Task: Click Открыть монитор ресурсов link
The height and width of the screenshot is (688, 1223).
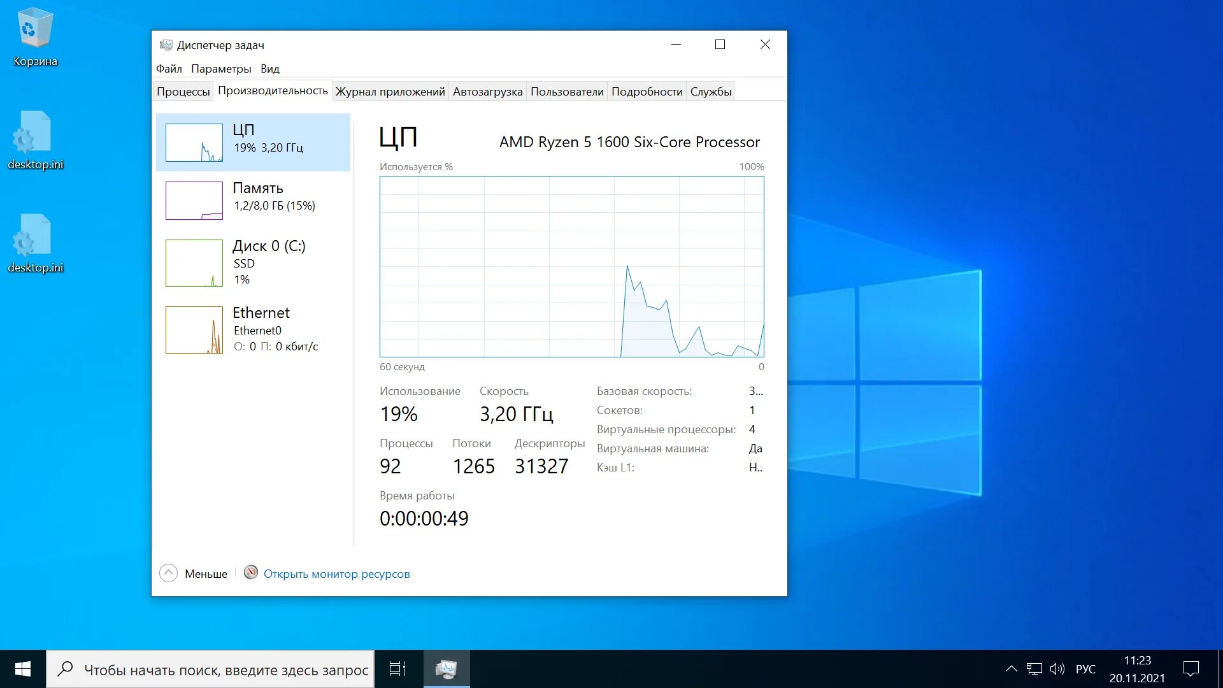Action: click(x=336, y=574)
